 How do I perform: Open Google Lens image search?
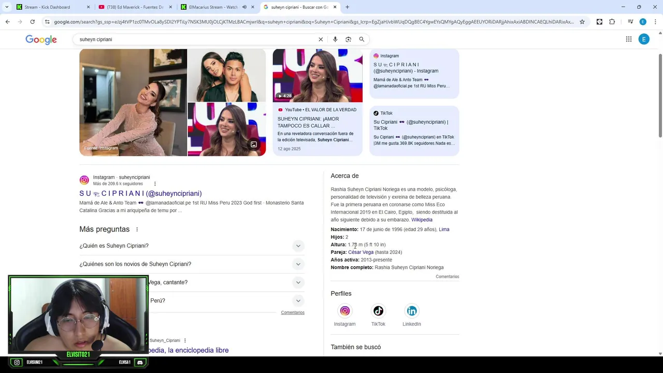tap(348, 39)
